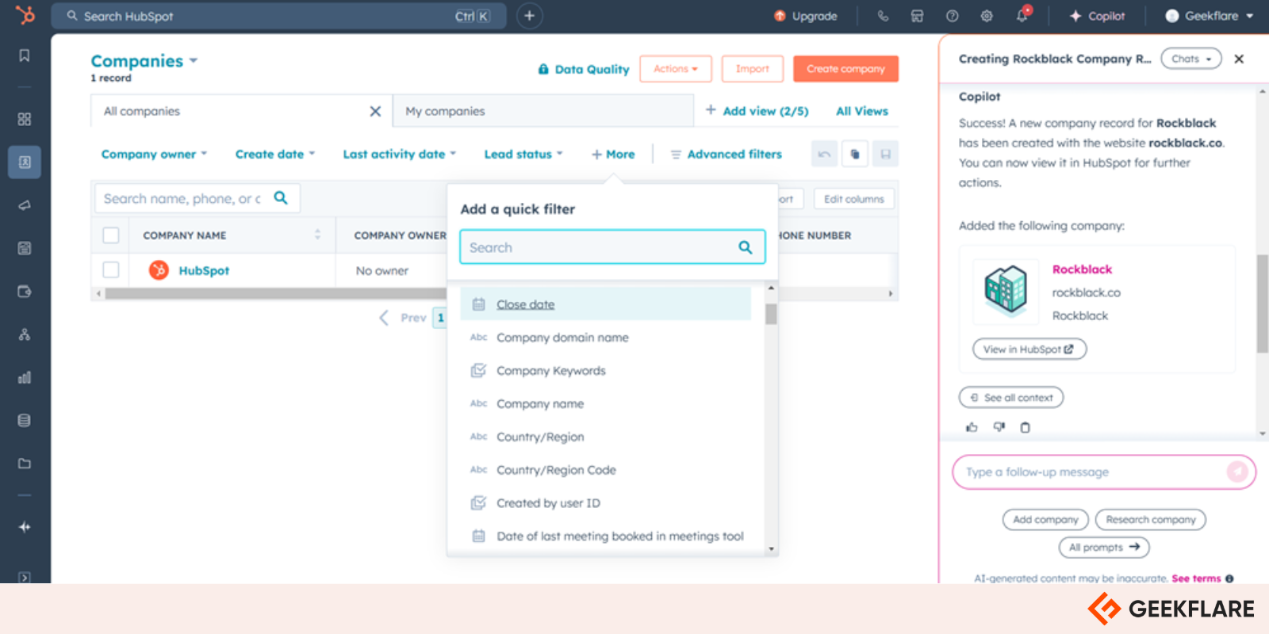1269x634 pixels.
Task: Sort by Company Name column
Action: click(317, 235)
